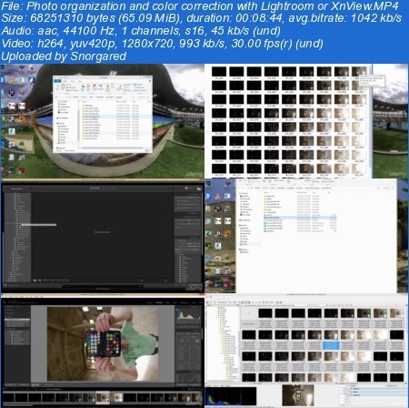
Task: Open the Lightroom frame with the ColorChecker photo
Action: [x=103, y=351]
